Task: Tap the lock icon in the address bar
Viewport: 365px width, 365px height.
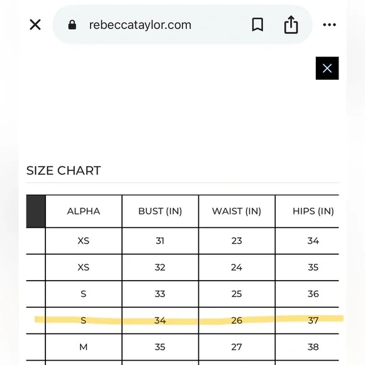Action: tap(72, 25)
